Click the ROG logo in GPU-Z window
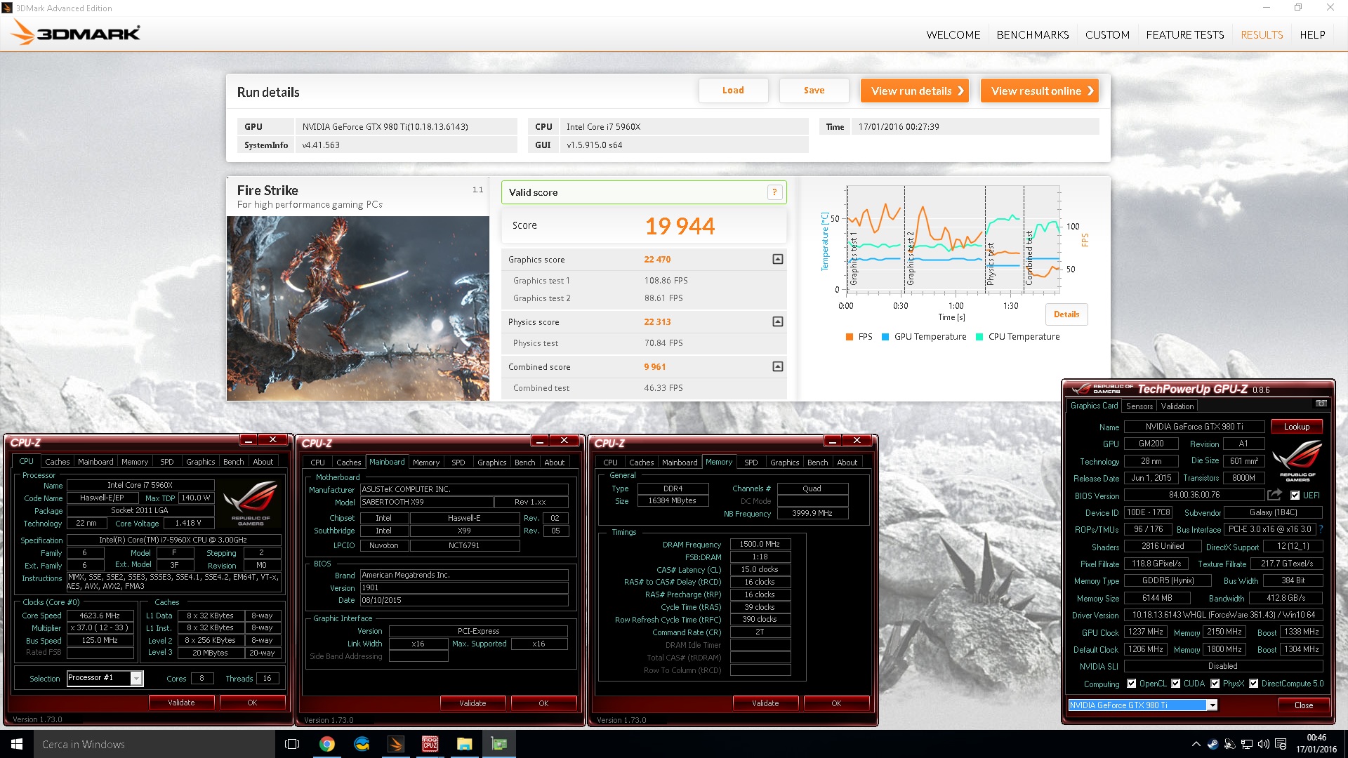 (1297, 460)
